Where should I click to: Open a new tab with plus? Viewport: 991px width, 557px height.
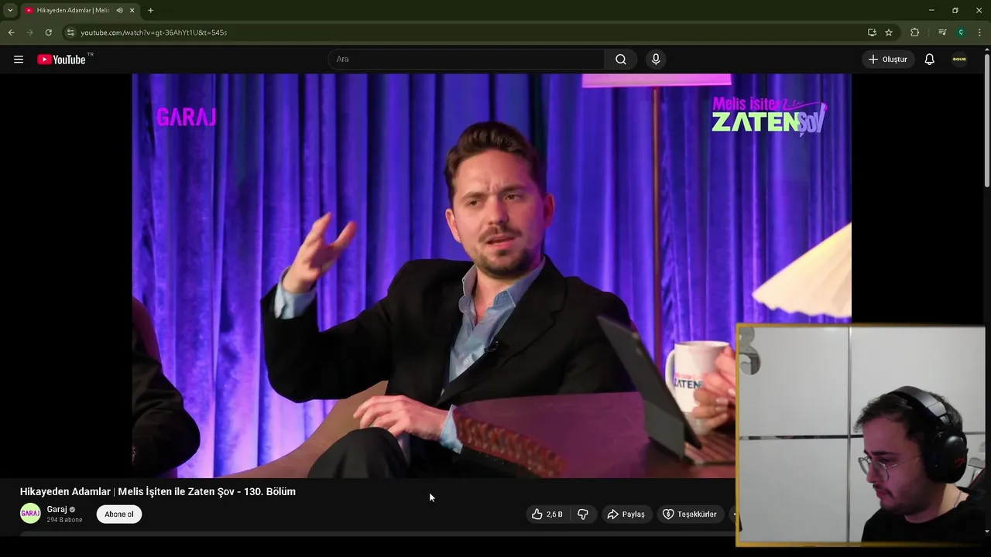(150, 10)
